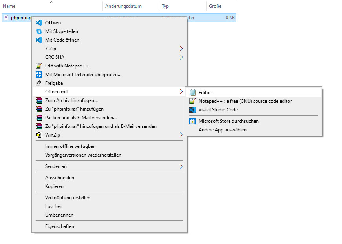The image size is (342, 244).
Task: Click the Visual Studio Code icon in the submenu
Action: (192, 110)
